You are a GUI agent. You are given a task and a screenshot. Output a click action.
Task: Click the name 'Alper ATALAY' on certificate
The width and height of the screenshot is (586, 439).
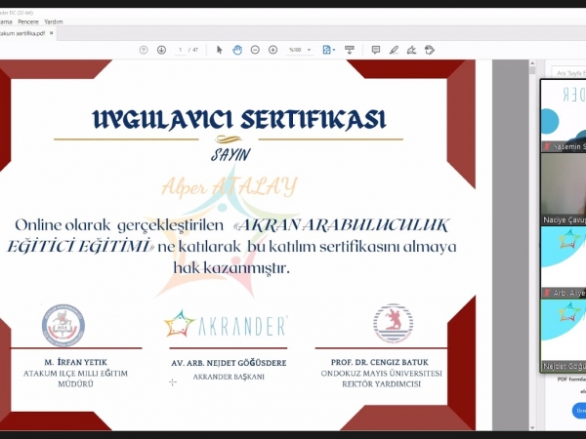coord(230,186)
